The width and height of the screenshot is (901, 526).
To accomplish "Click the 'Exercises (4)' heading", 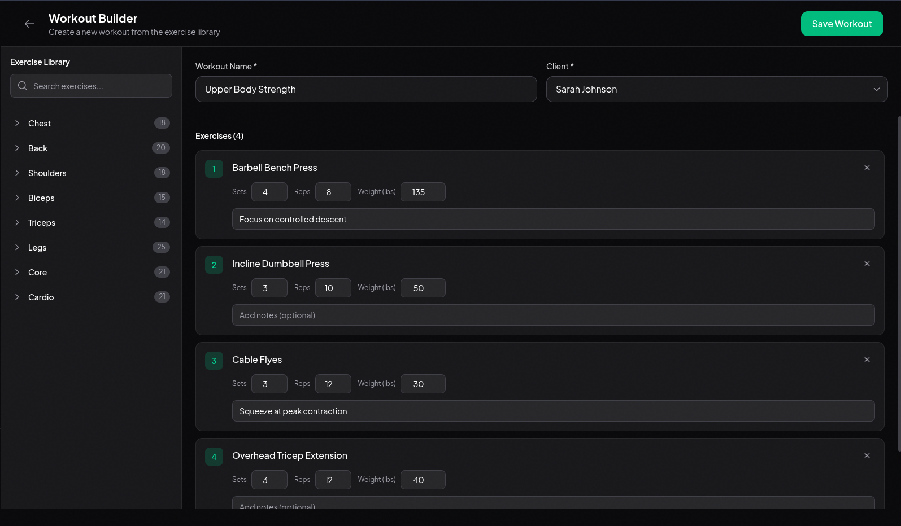I will point(220,135).
